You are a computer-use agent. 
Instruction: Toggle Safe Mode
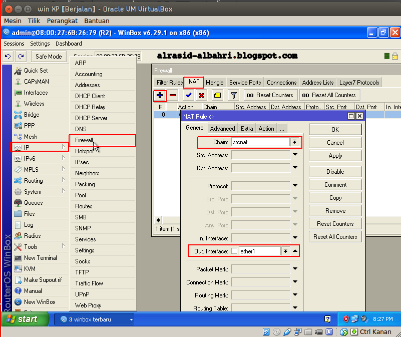pos(49,56)
